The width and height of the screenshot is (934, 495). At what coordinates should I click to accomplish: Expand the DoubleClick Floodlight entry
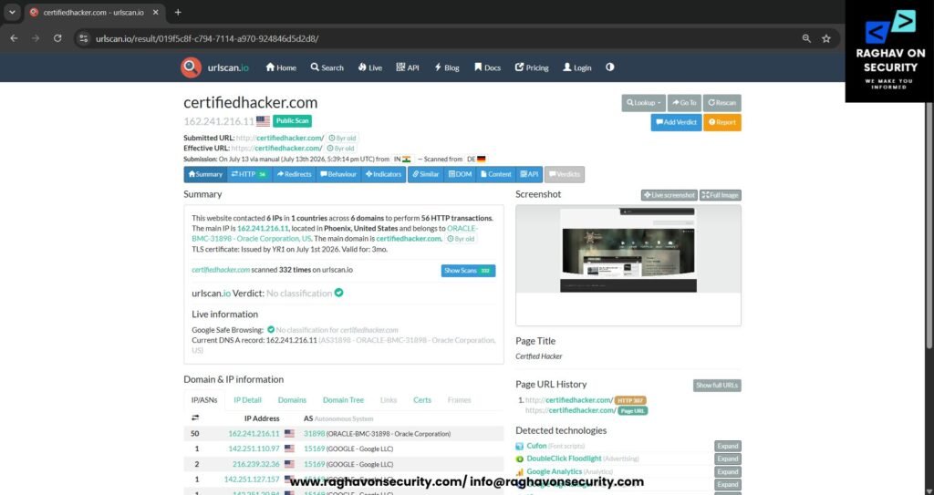(727, 459)
